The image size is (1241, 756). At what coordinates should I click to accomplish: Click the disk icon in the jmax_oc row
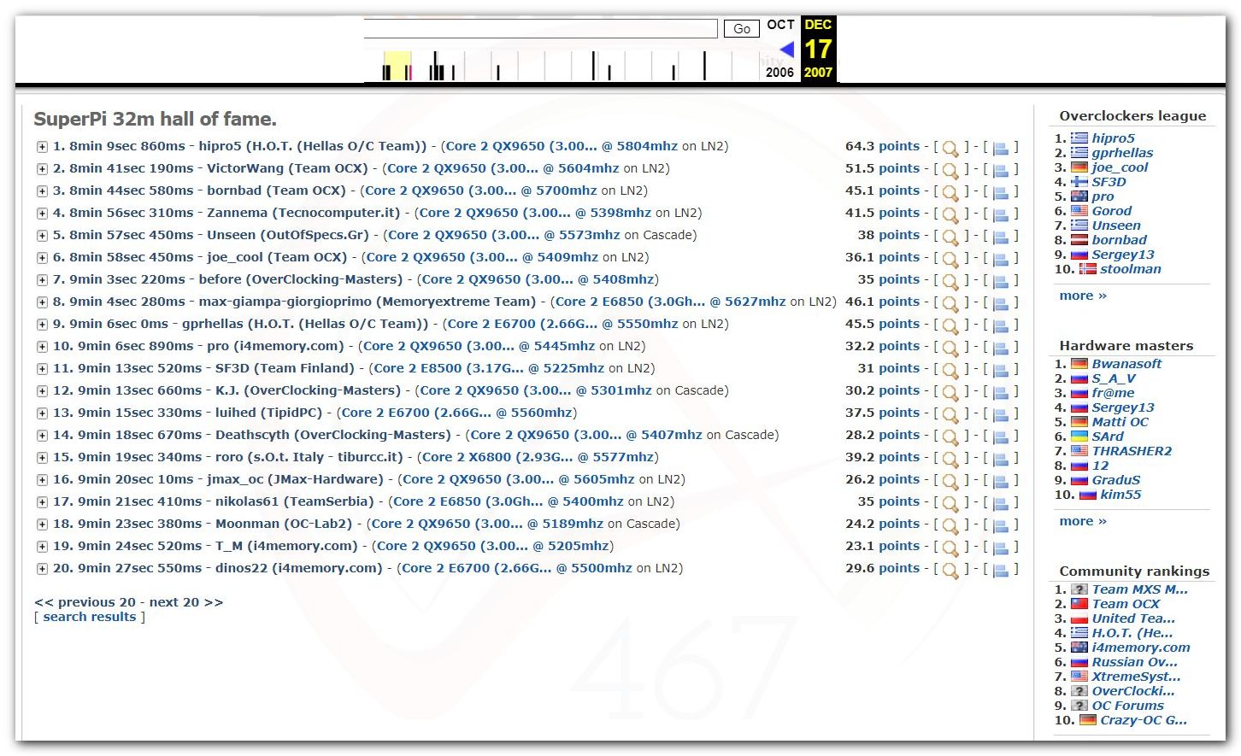click(x=1001, y=481)
